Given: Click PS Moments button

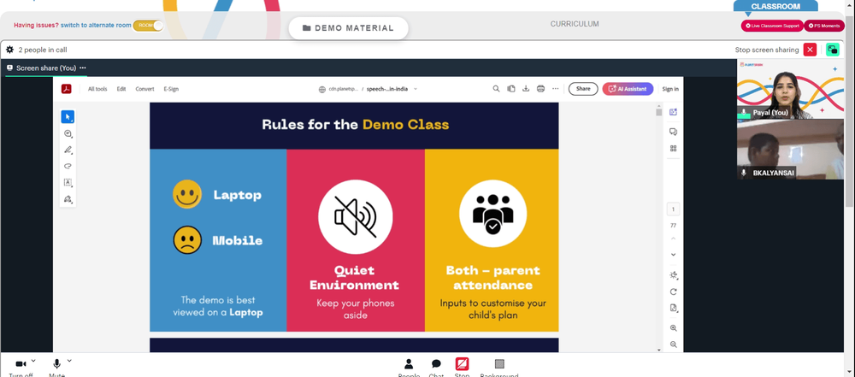Looking at the screenshot, I should coord(824,26).
